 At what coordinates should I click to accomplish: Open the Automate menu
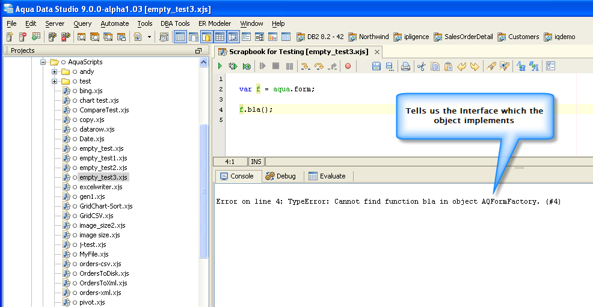115,23
